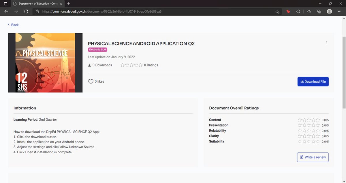Viewport: 346px width, 183px height.
Task: Open the document three-dot options menu
Action: (327, 43)
